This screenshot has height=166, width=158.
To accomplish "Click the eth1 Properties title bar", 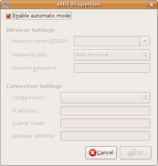I will pos(79,5).
